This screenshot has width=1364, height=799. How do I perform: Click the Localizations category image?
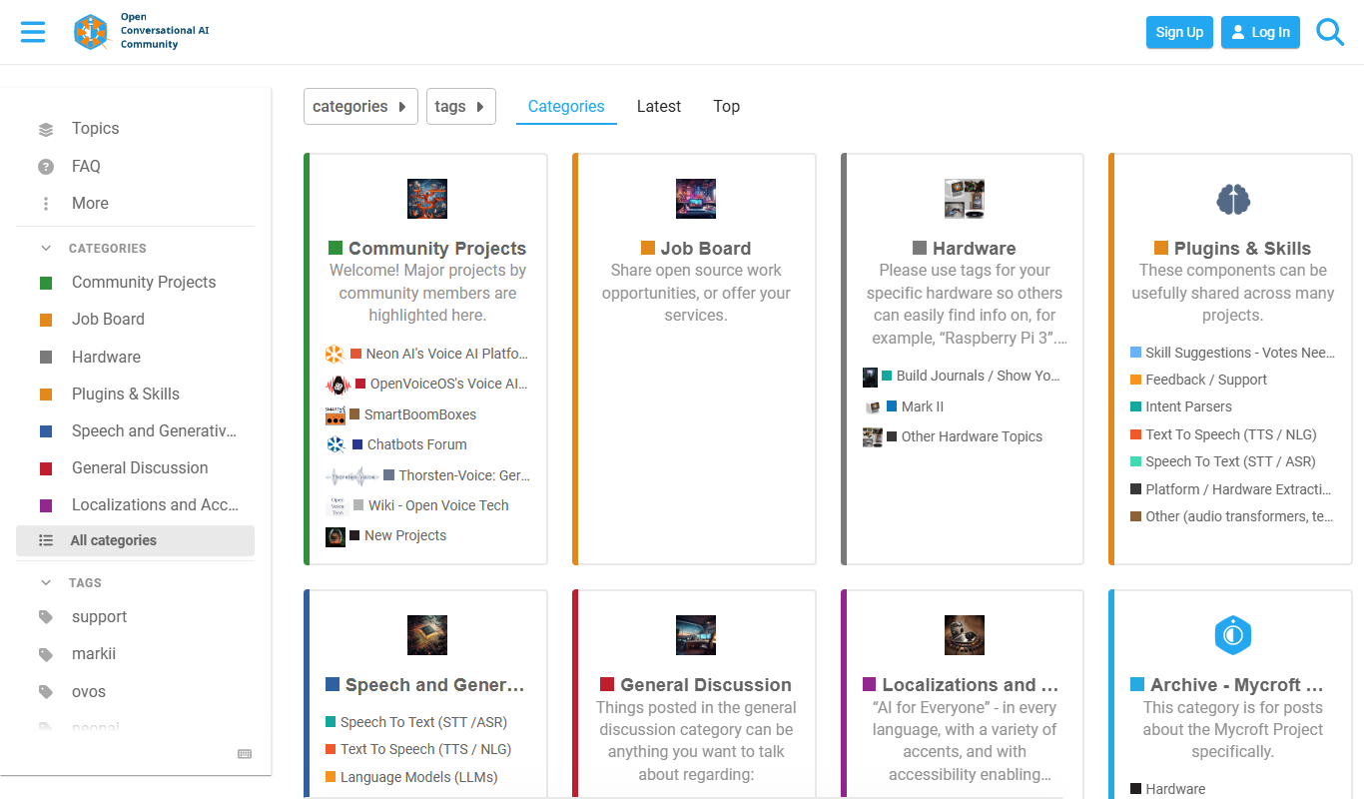(965, 635)
